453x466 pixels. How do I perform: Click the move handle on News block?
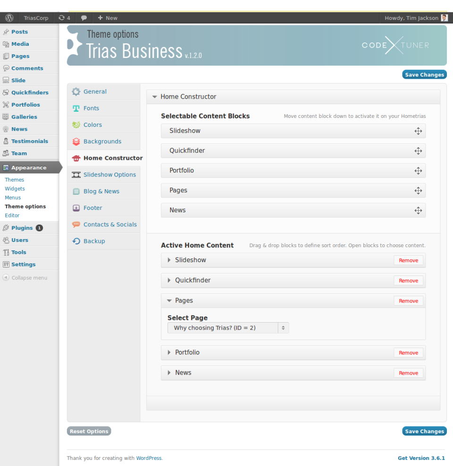418,211
